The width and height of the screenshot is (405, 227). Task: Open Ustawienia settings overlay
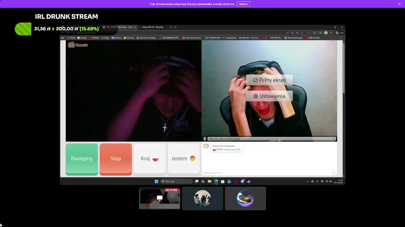tap(269, 96)
